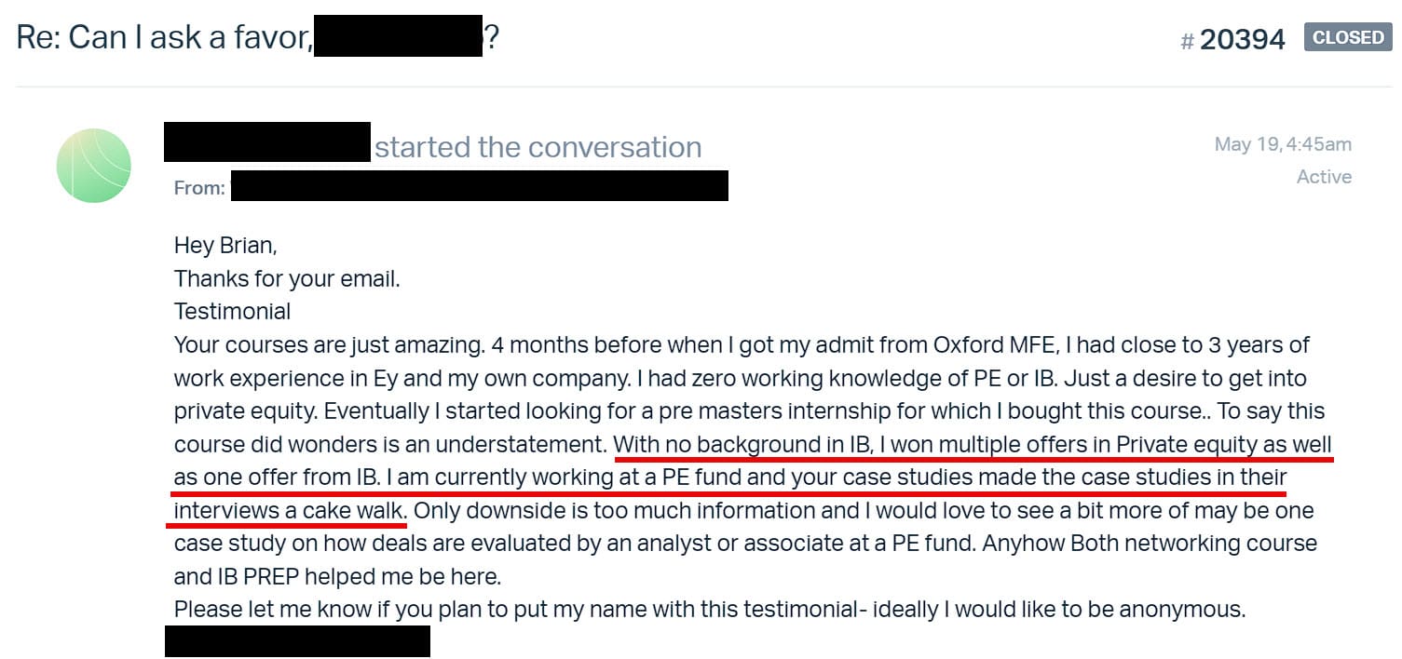Click the "Testimonial" heading line

click(232, 311)
